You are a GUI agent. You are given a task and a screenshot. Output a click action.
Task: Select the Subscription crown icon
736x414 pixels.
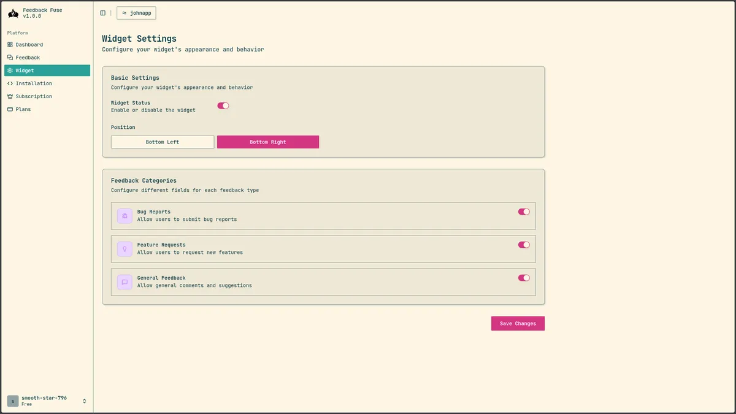click(10, 96)
